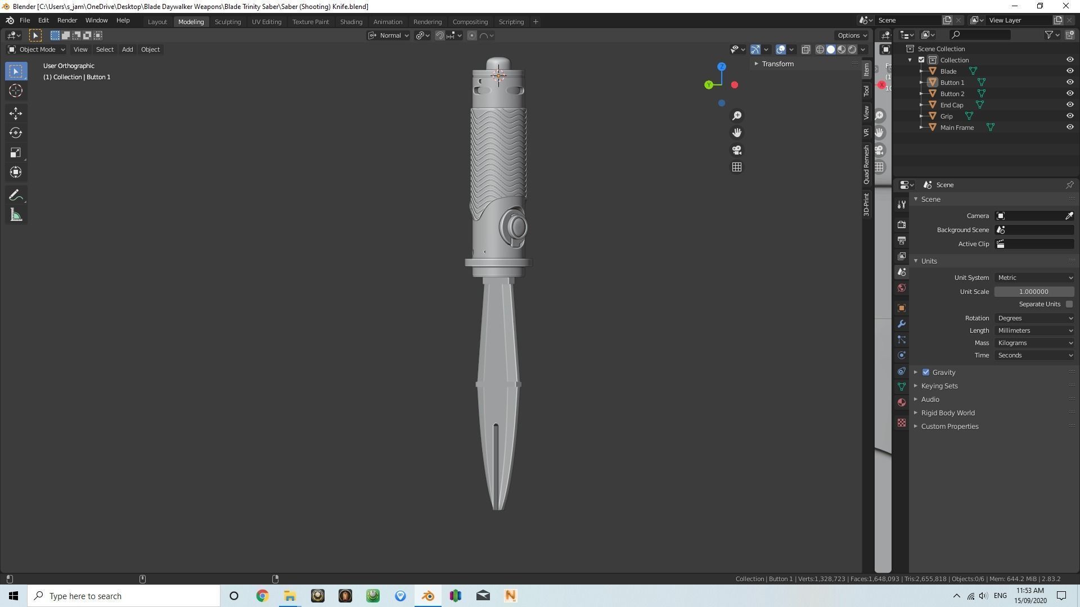The width and height of the screenshot is (1080, 607).
Task: Disable the Gravity checkbox
Action: pyautogui.click(x=926, y=372)
